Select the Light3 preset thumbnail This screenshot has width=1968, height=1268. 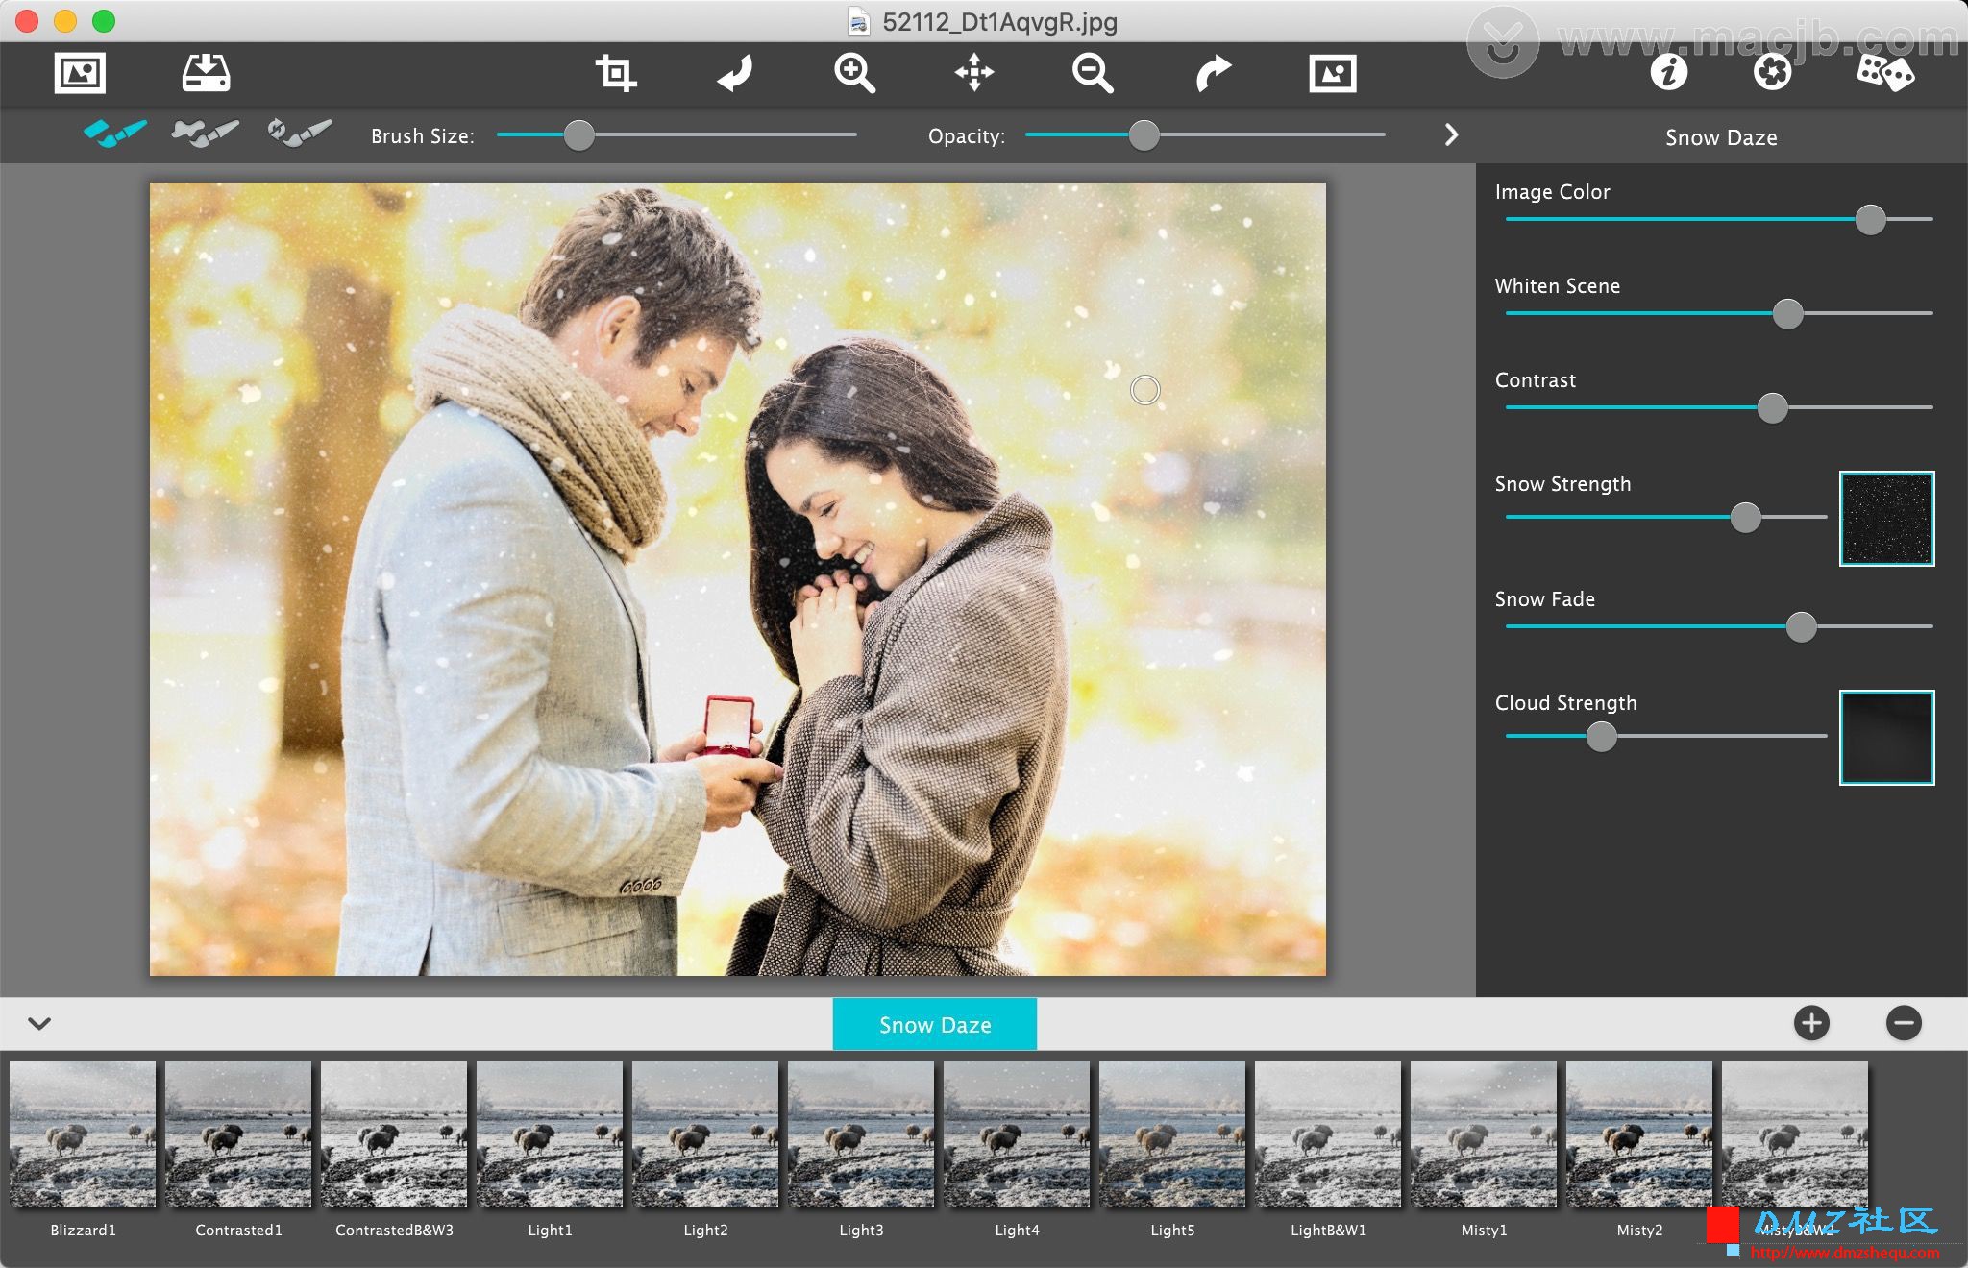coord(861,1134)
